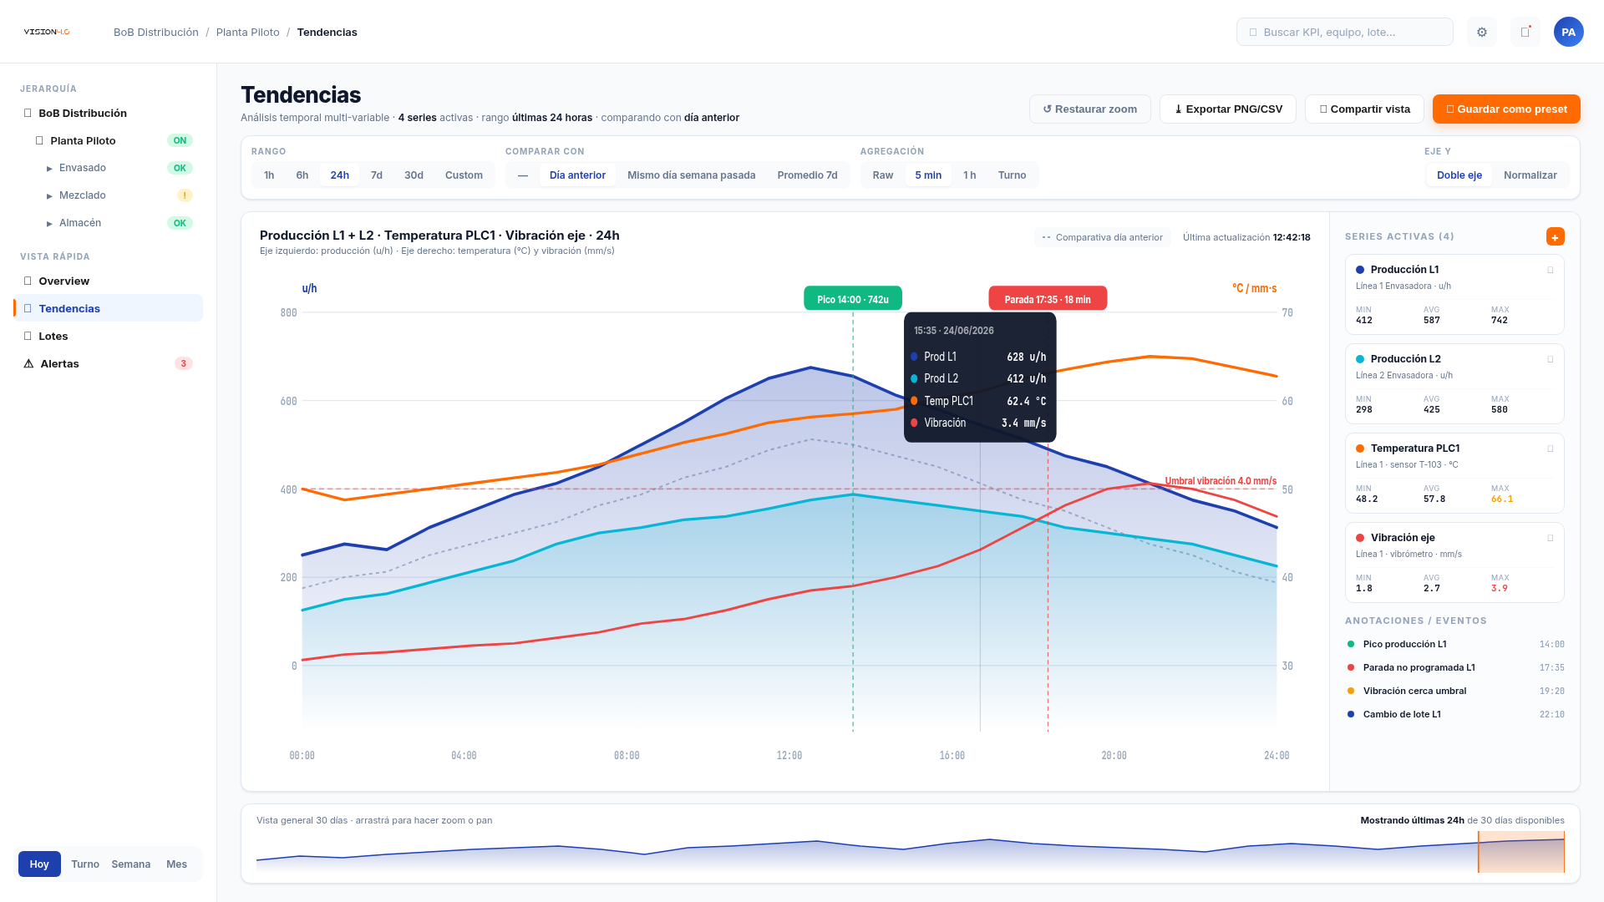Open Overview in sidebar
The width and height of the screenshot is (1604, 902).
point(108,281)
